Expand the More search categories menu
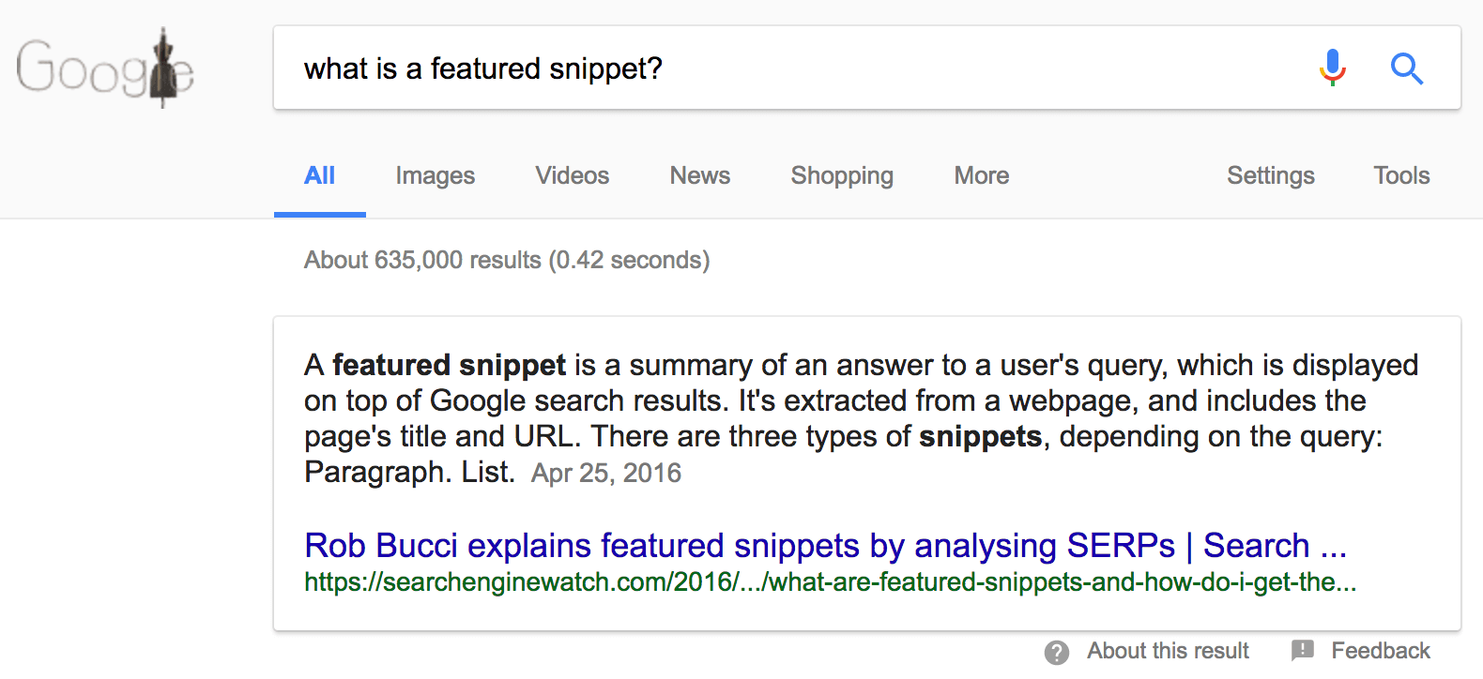 pos(982,175)
